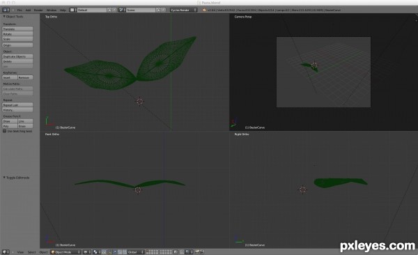Click the Blender logo icon in the info bar
This screenshot has width=418, height=255.
[x=204, y=10]
